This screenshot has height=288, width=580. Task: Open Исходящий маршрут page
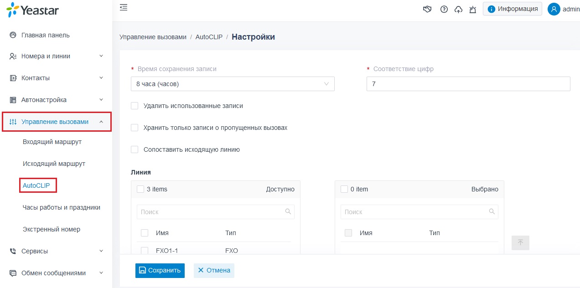click(54, 164)
